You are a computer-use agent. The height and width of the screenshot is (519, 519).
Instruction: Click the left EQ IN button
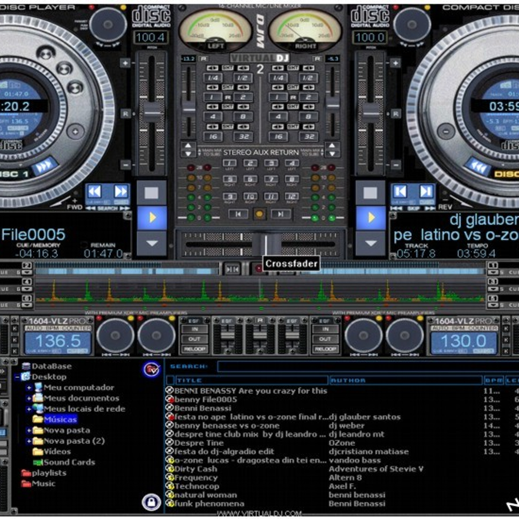coord(194,330)
